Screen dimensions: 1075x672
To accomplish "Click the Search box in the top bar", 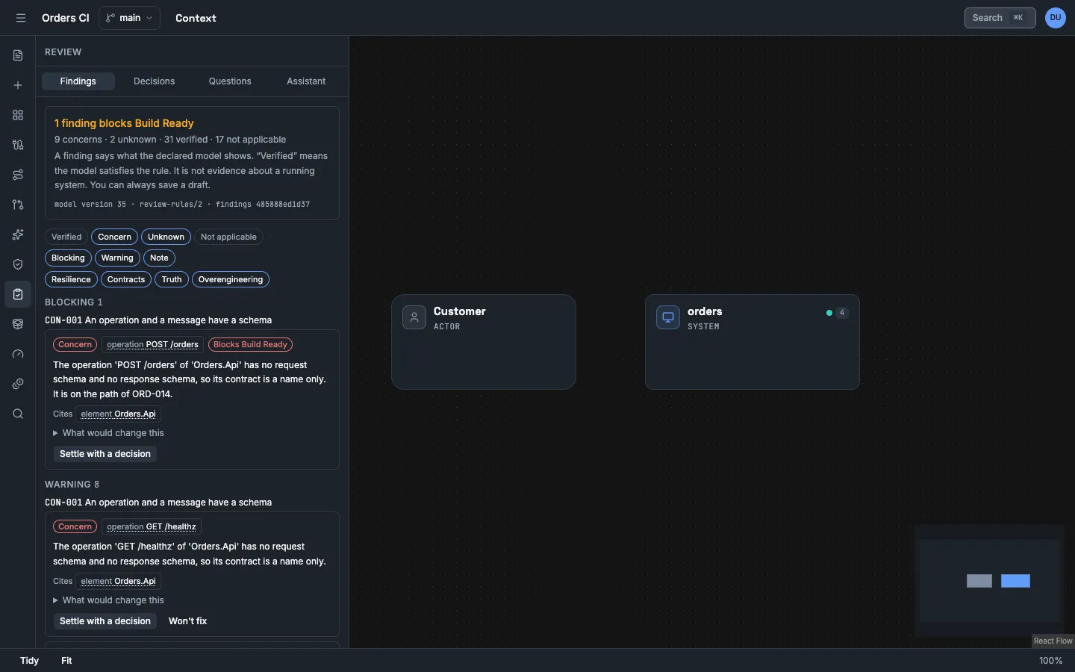I will coord(1000,18).
